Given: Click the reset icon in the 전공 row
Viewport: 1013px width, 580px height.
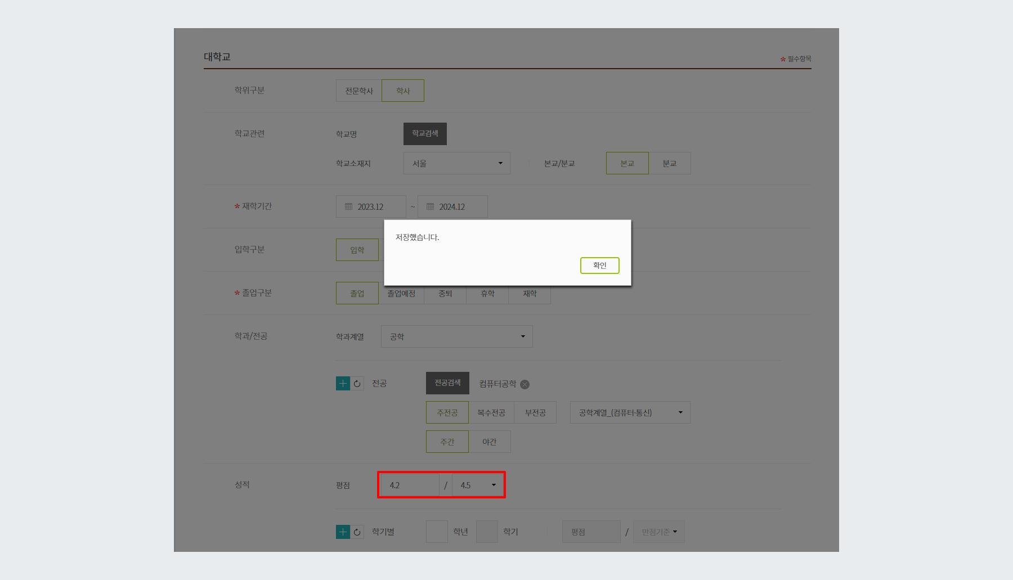Looking at the screenshot, I should [357, 384].
